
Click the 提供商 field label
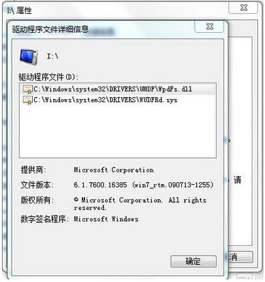pos(33,170)
